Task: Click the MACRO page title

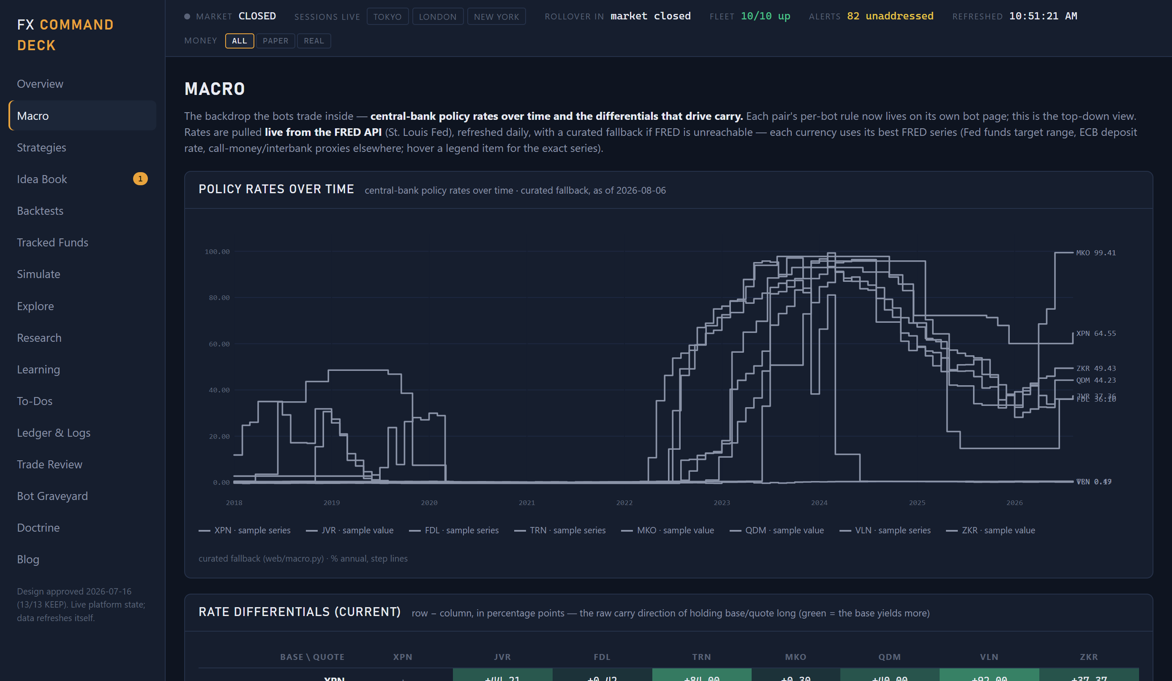Action: tap(214, 89)
